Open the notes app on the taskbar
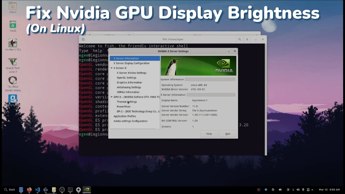This screenshot has width=345, height=194. coord(54,190)
